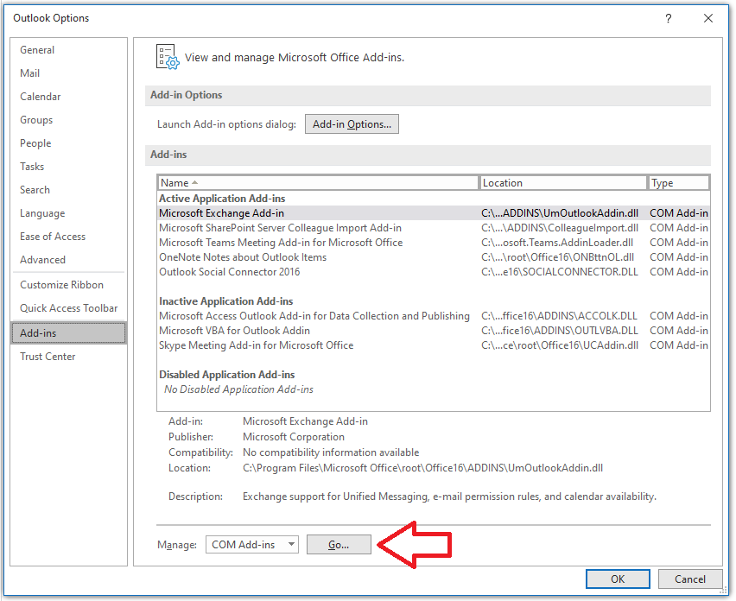Sort add-ins by Name column header
The width and height of the screenshot is (736, 601).
pyautogui.click(x=318, y=183)
